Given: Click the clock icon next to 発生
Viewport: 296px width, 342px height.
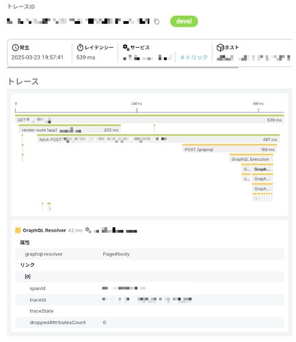Looking at the screenshot, I should point(15,48).
